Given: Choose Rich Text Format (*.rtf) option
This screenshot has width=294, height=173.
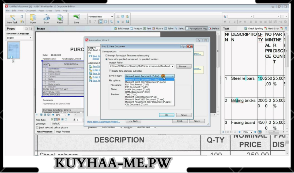Looking at the screenshot, I should [x=137, y=85].
